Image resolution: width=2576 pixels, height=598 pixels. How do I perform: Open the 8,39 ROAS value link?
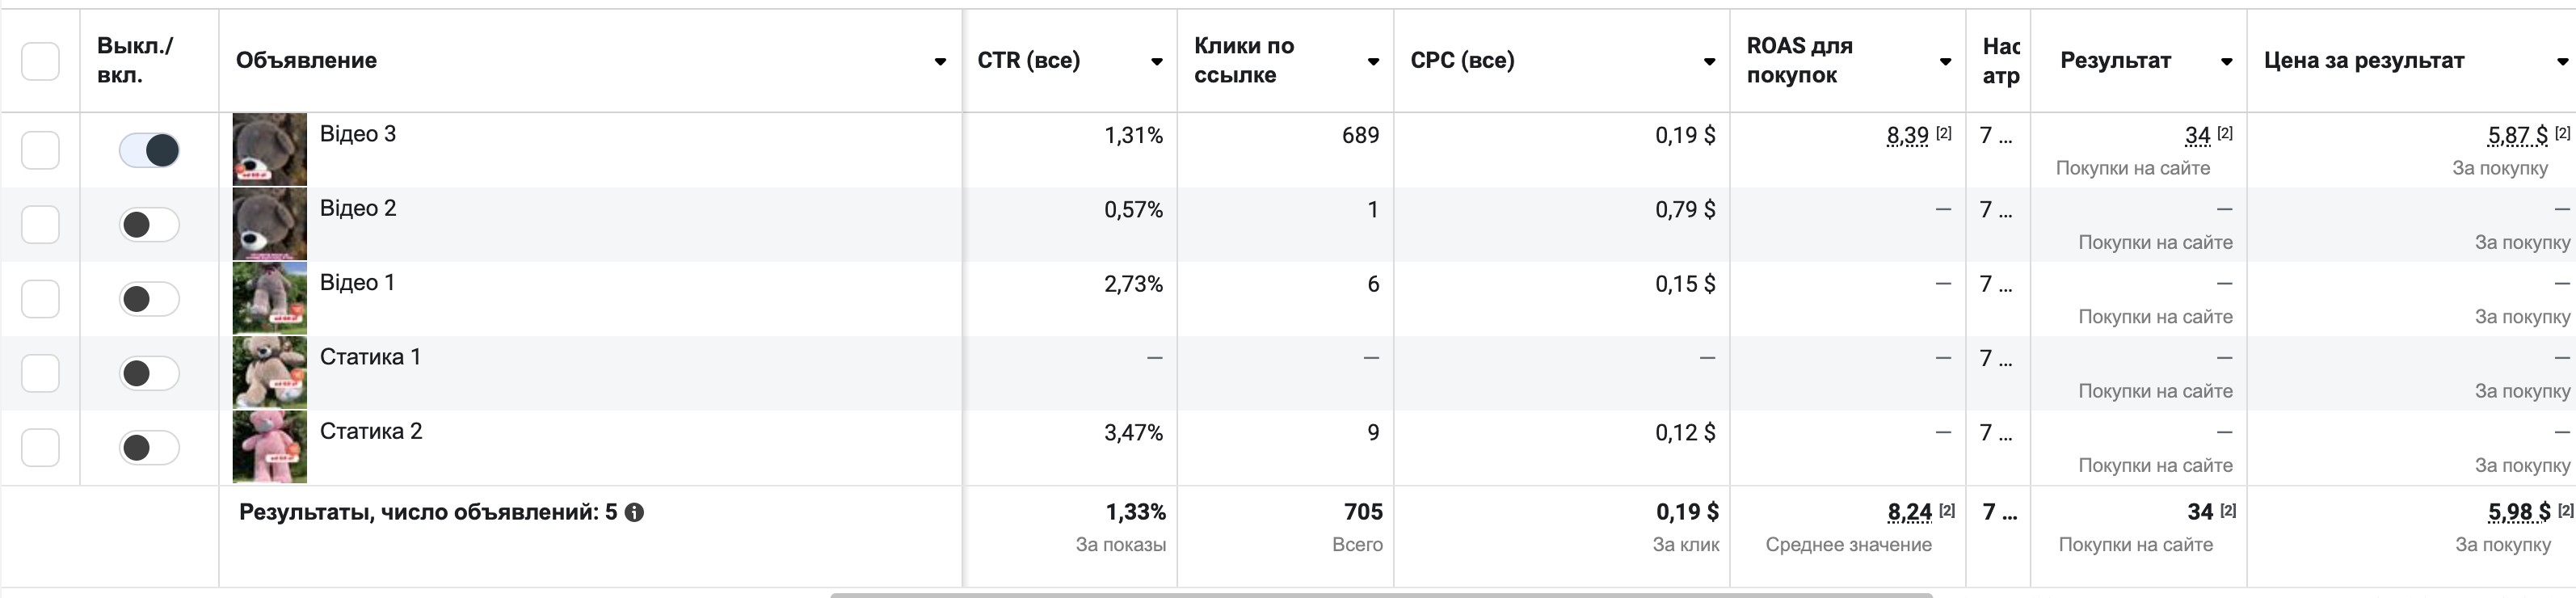pyautogui.click(x=1907, y=135)
